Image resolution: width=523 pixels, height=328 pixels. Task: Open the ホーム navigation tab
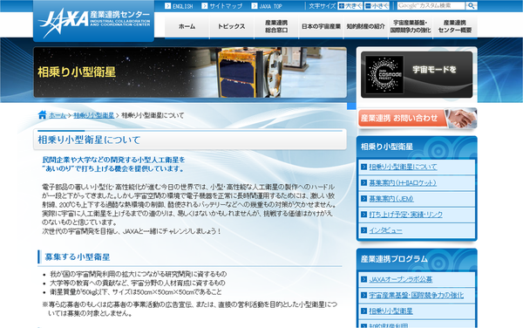(x=187, y=26)
